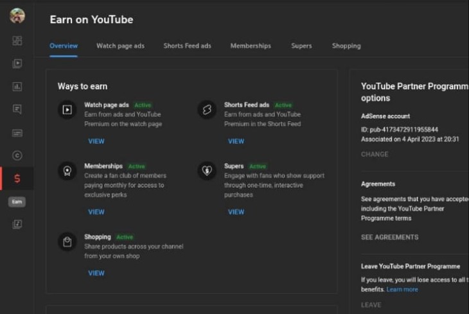Switch to the Overview tab
Image resolution: width=469 pixels, height=314 pixels.
tap(64, 46)
